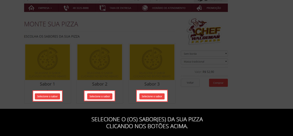The height and width of the screenshot is (136, 293).
Task: Select flavor for Sabor 2
Action: pos(100,96)
